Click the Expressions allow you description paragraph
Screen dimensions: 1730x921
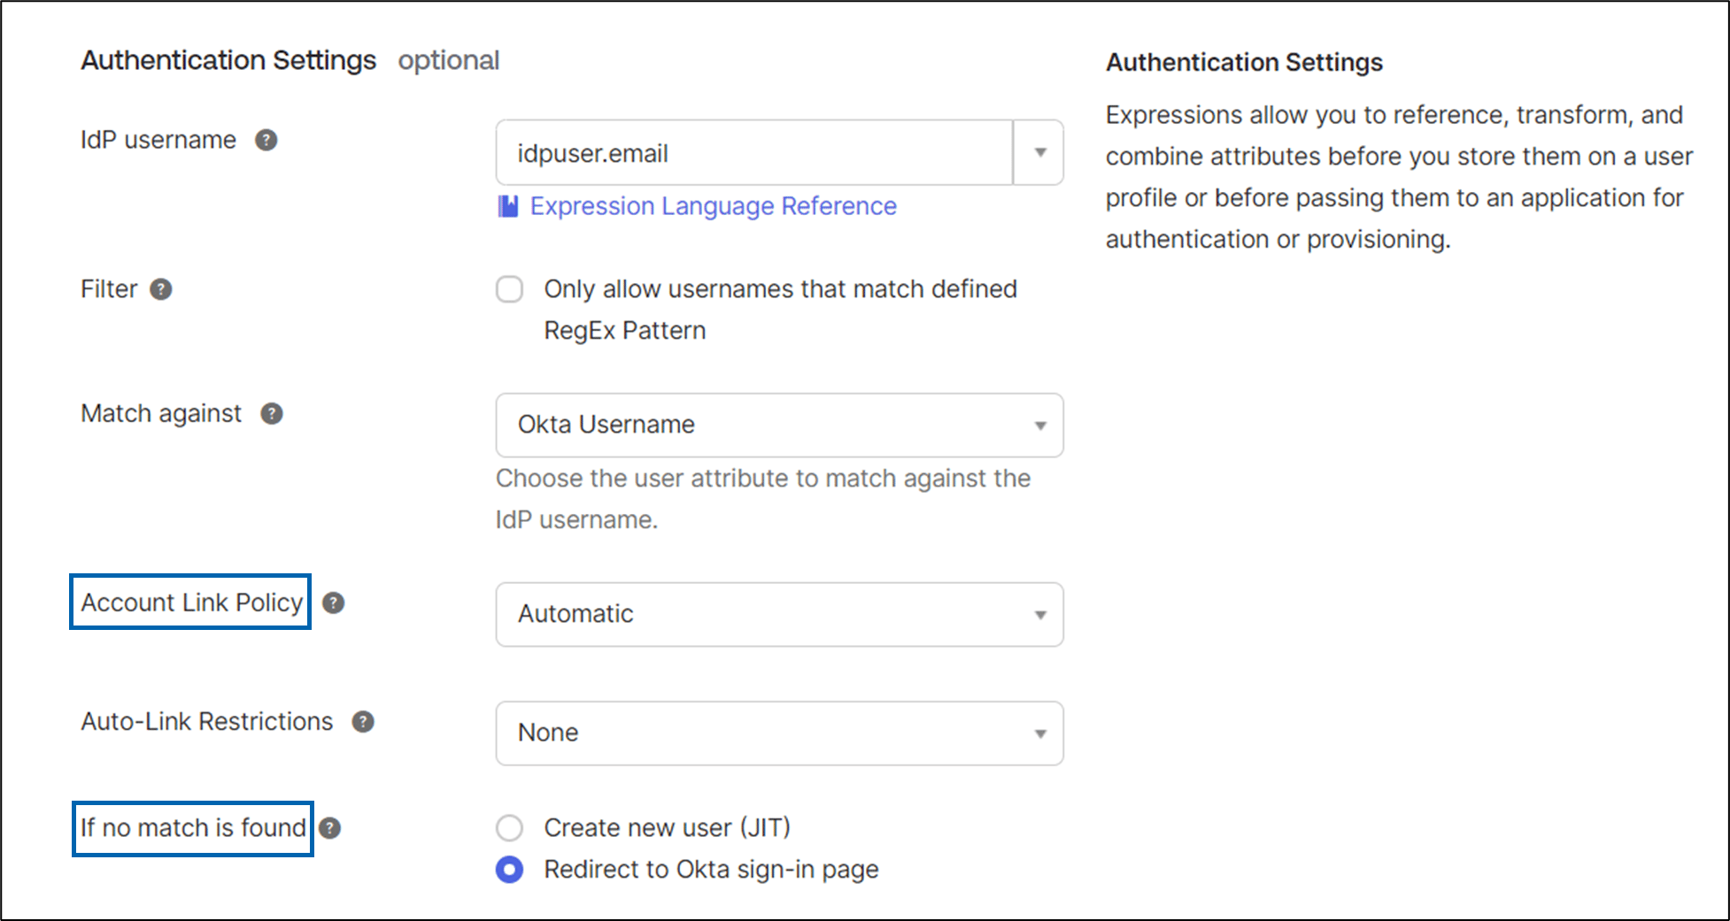click(1399, 177)
